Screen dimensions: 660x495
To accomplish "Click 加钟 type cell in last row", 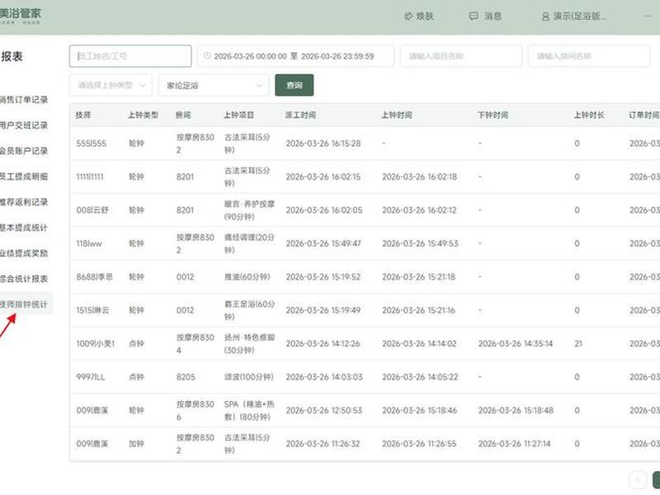I will point(136,444).
